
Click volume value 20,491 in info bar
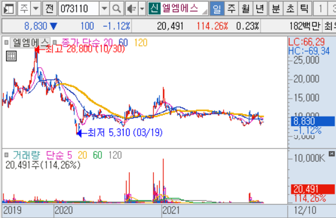pos(170,26)
